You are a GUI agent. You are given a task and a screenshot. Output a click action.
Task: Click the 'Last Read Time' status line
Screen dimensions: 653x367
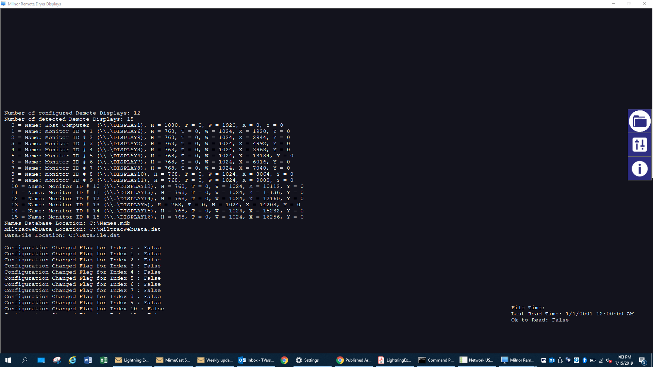pyautogui.click(x=572, y=314)
